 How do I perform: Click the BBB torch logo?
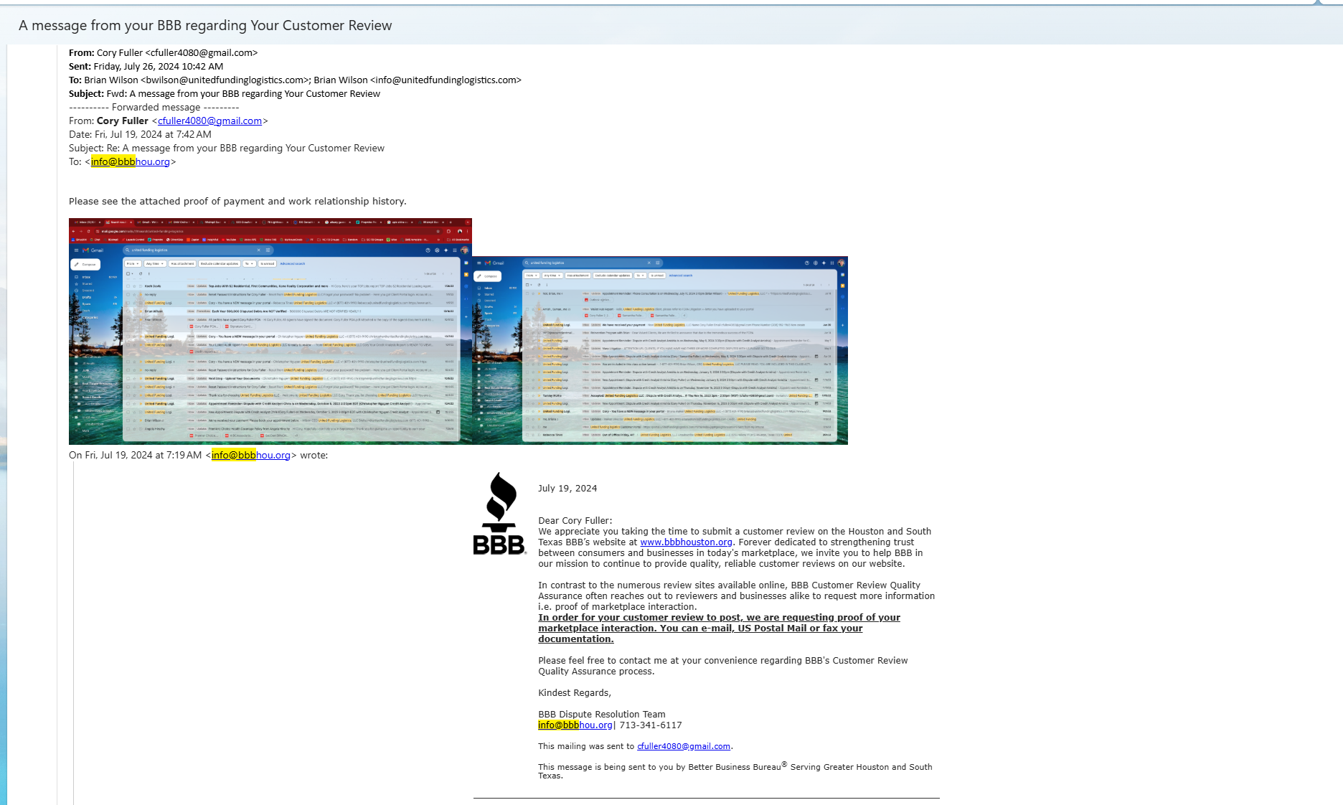click(x=499, y=514)
